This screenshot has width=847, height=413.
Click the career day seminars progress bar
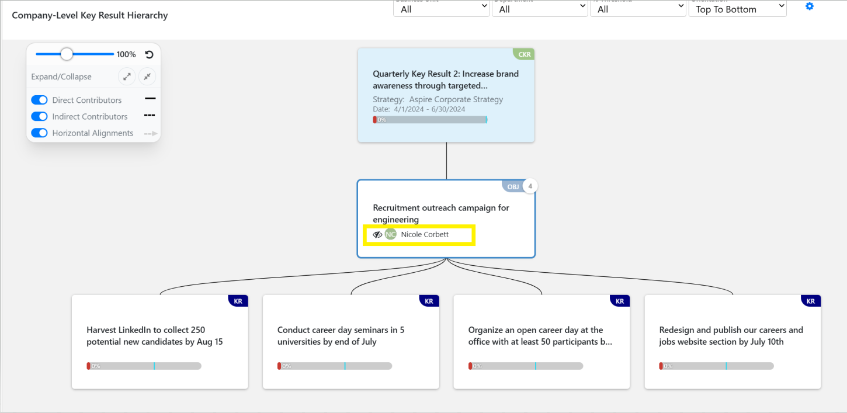(335, 366)
